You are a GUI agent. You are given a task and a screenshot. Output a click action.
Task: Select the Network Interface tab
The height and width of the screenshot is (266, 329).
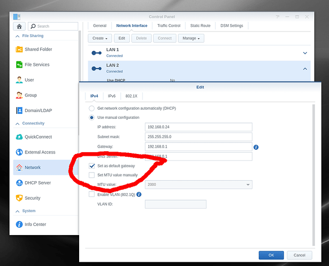pyautogui.click(x=132, y=26)
